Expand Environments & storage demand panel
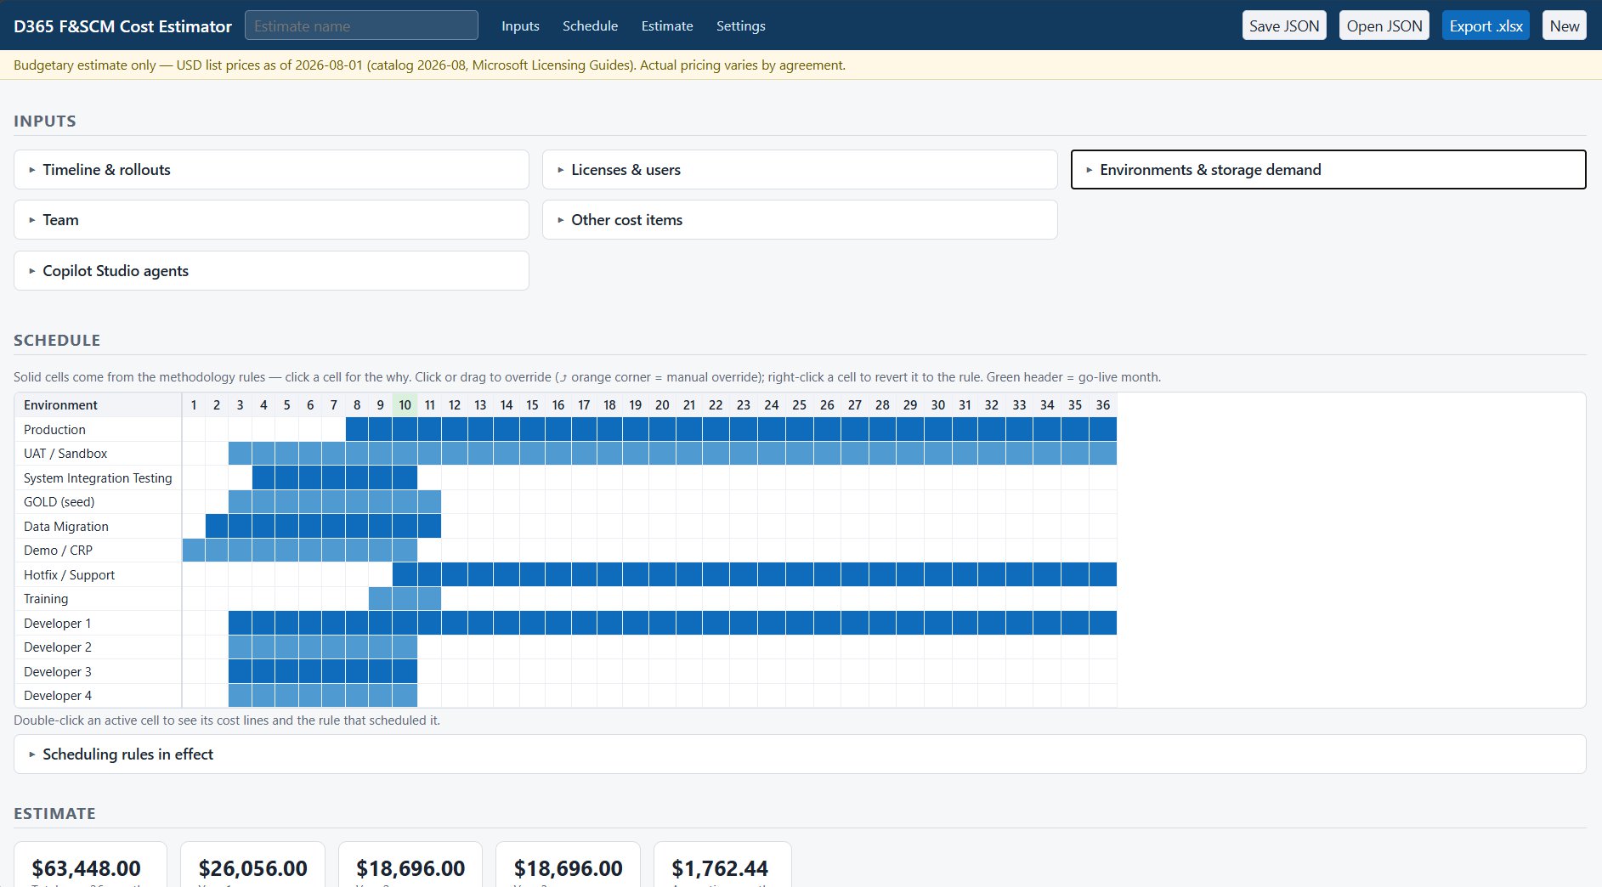Image resolution: width=1602 pixels, height=887 pixels. [x=1328, y=170]
